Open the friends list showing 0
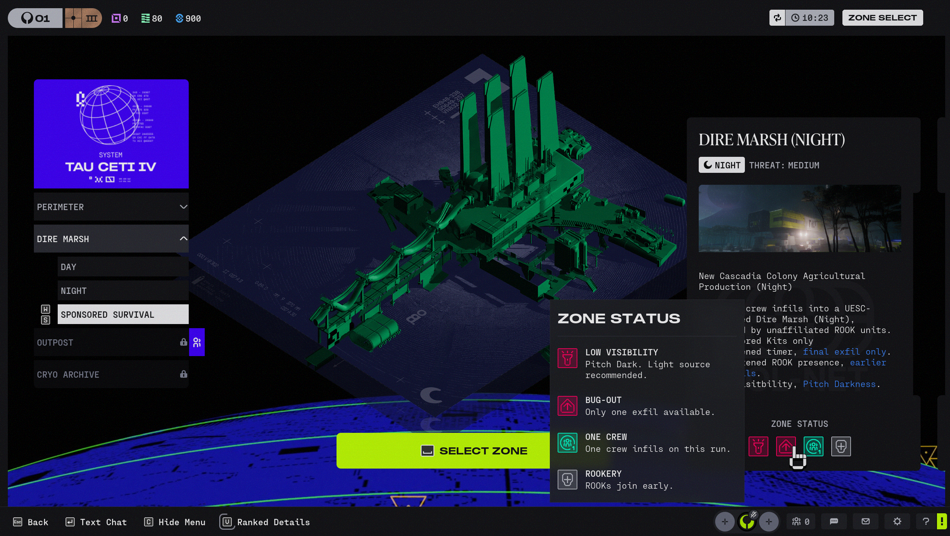Viewport: 950px width, 536px height. [800, 522]
